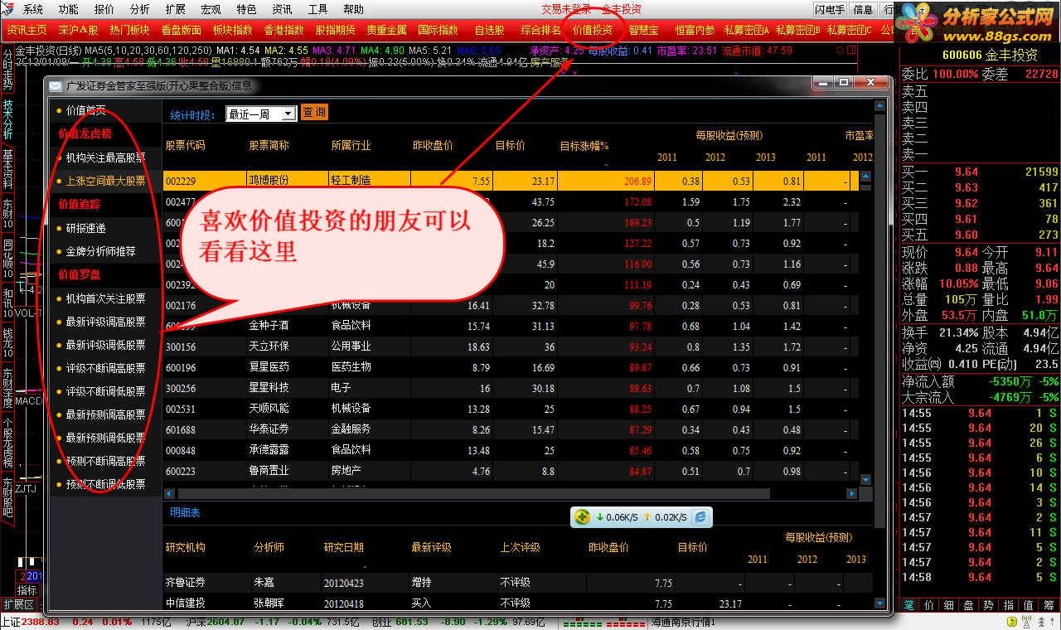Open the 工具 menu
Screen dimensions: 1061x630
click(x=317, y=9)
